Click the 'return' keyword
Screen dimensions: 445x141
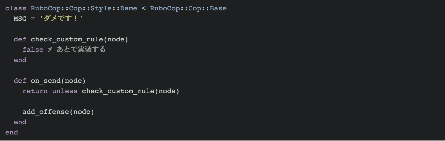coord(35,91)
